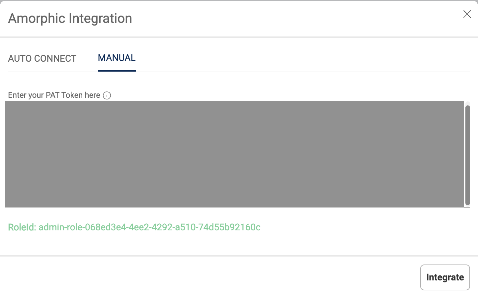Submit the token via Integrate
The height and width of the screenshot is (295, 478).
tap(445, 277)
